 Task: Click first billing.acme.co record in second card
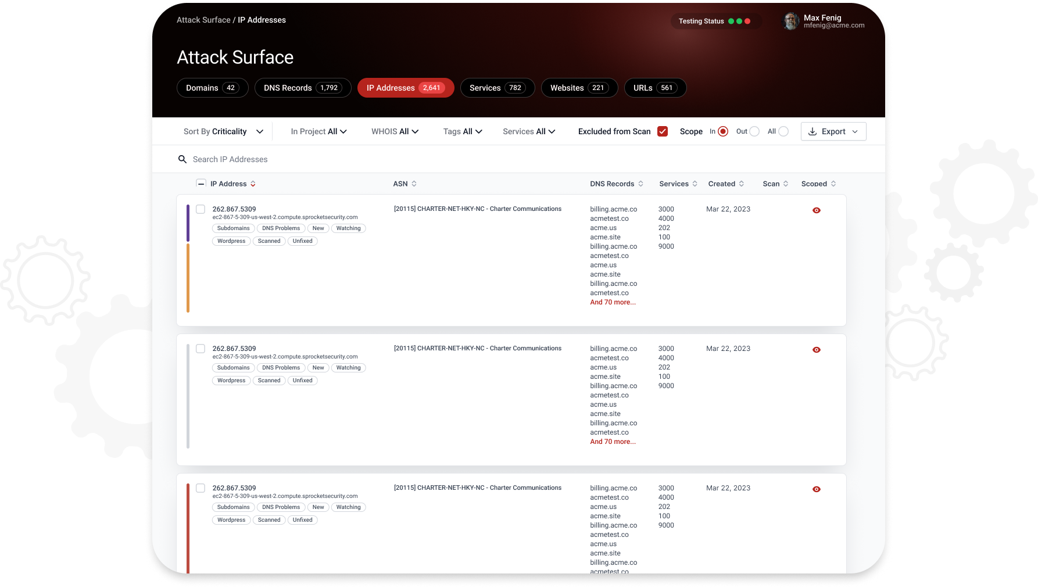point(614,349)
